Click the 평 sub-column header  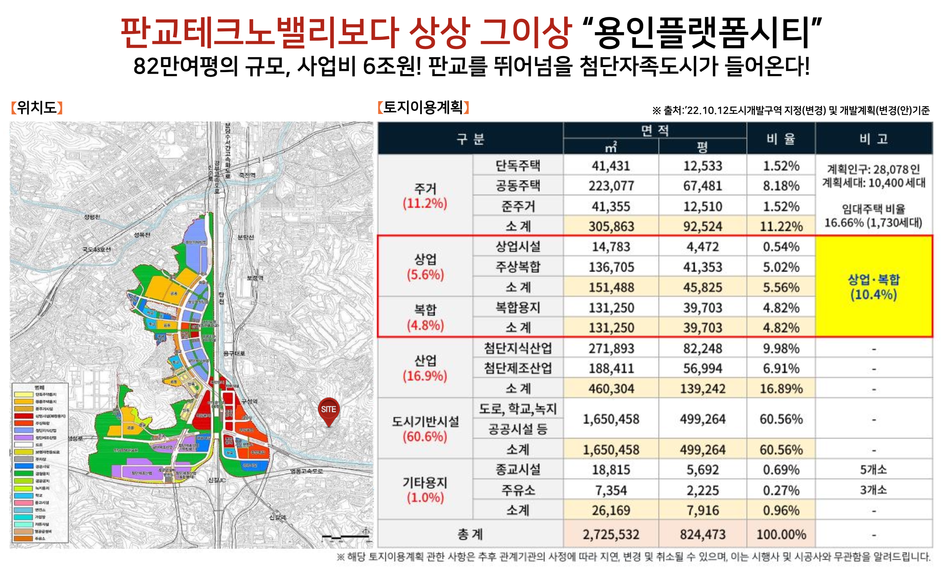coord(703,147)
